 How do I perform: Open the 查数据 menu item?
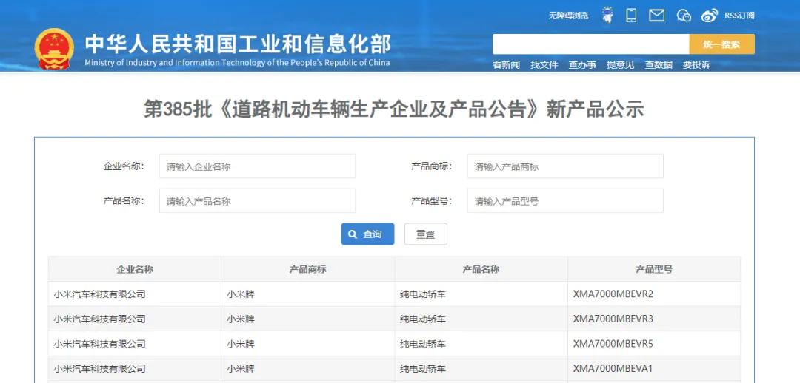[659, 64]
